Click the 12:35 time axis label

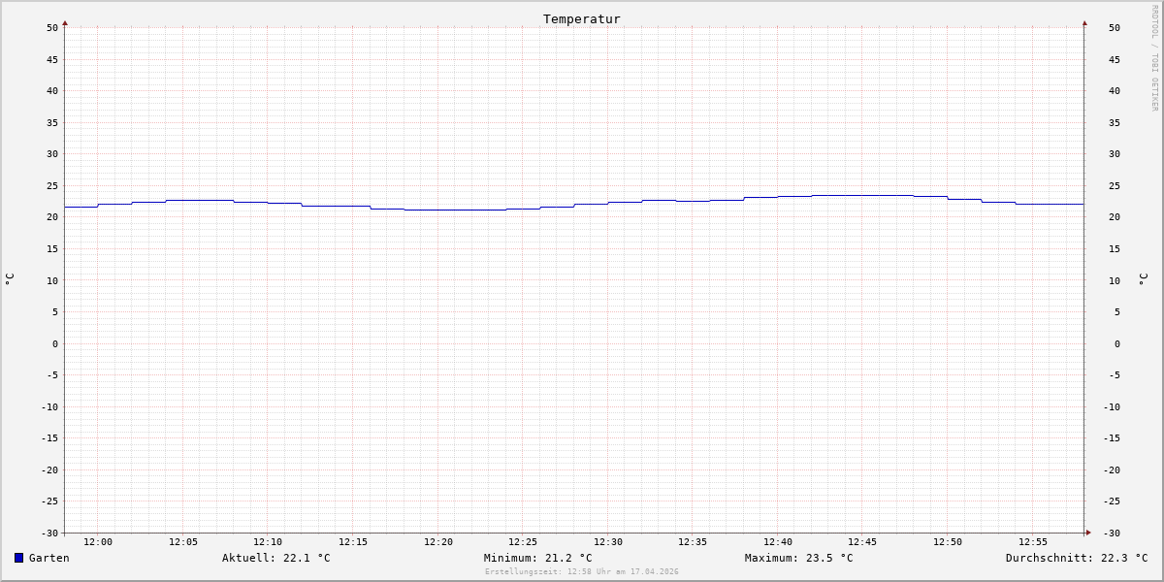point(693,542)
